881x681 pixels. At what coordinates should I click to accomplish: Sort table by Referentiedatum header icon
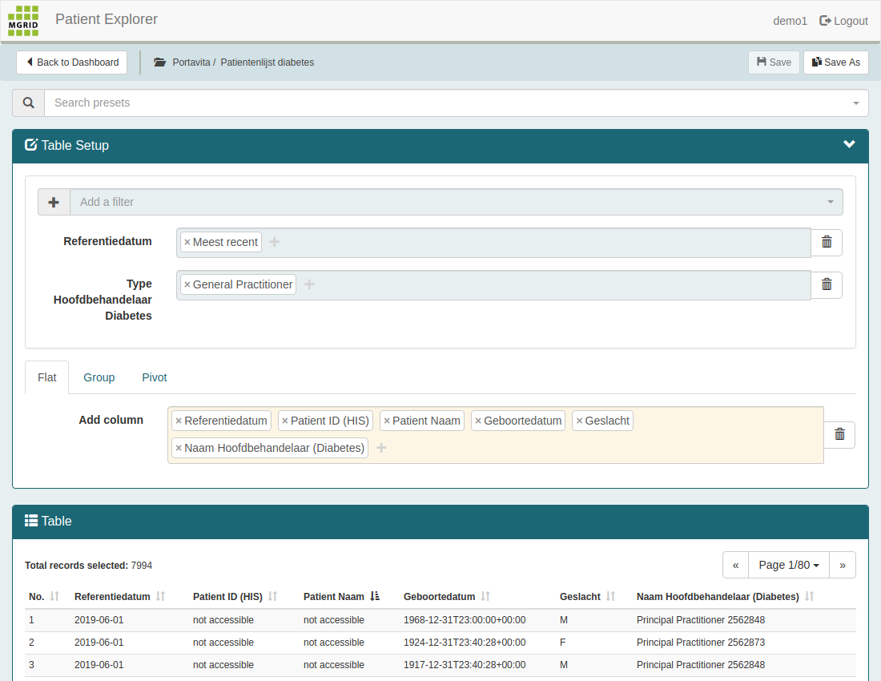[160, 597]
